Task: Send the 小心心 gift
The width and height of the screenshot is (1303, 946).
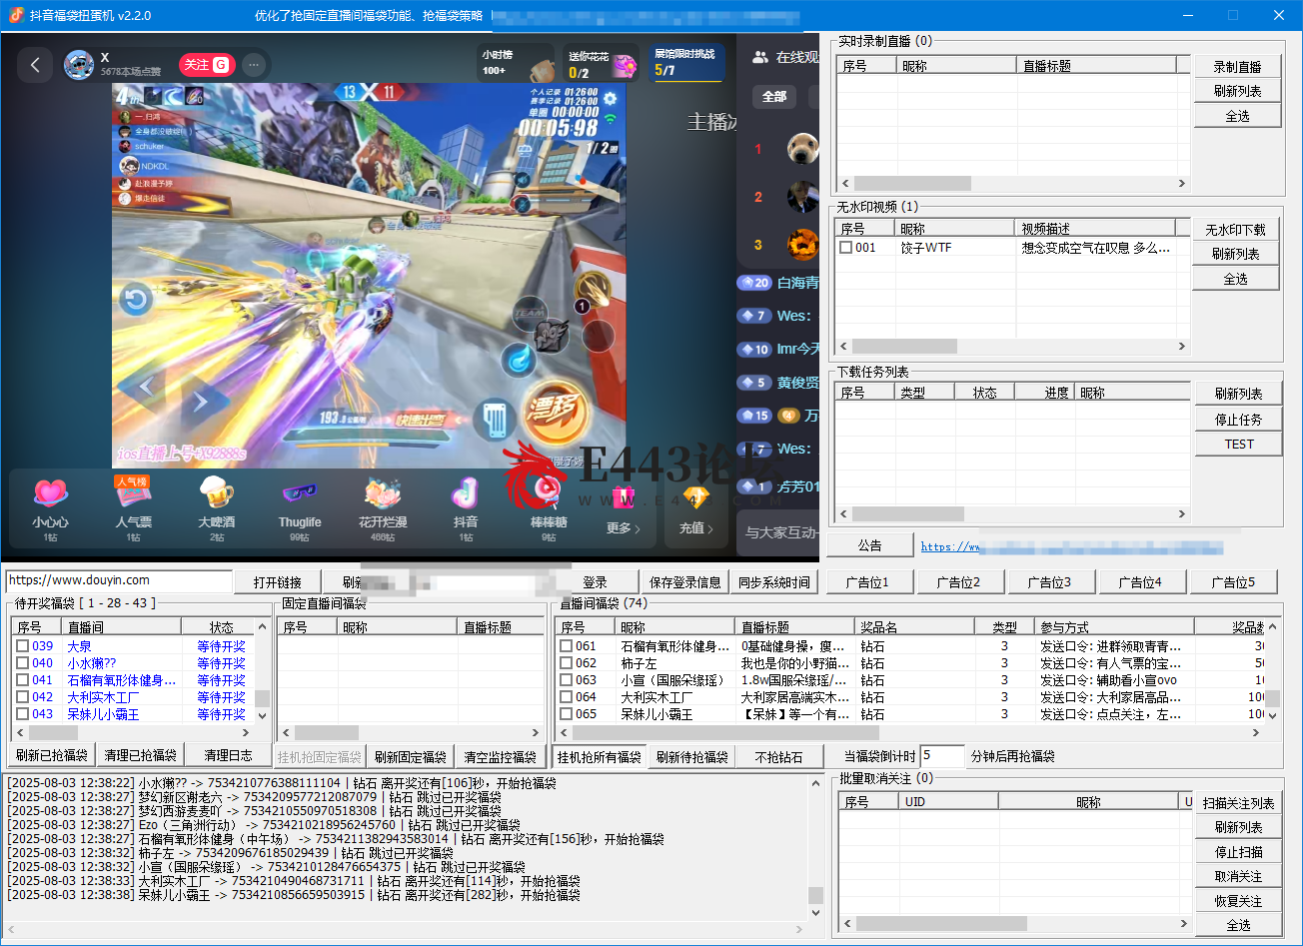Action: [50, 506]
